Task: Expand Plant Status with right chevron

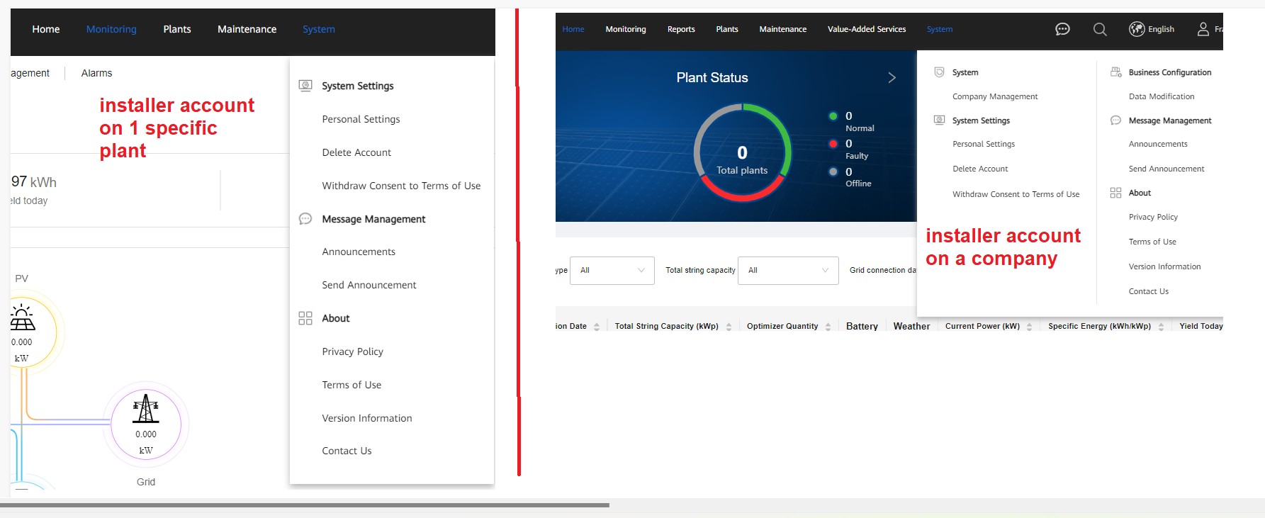Action: [892, 78]
